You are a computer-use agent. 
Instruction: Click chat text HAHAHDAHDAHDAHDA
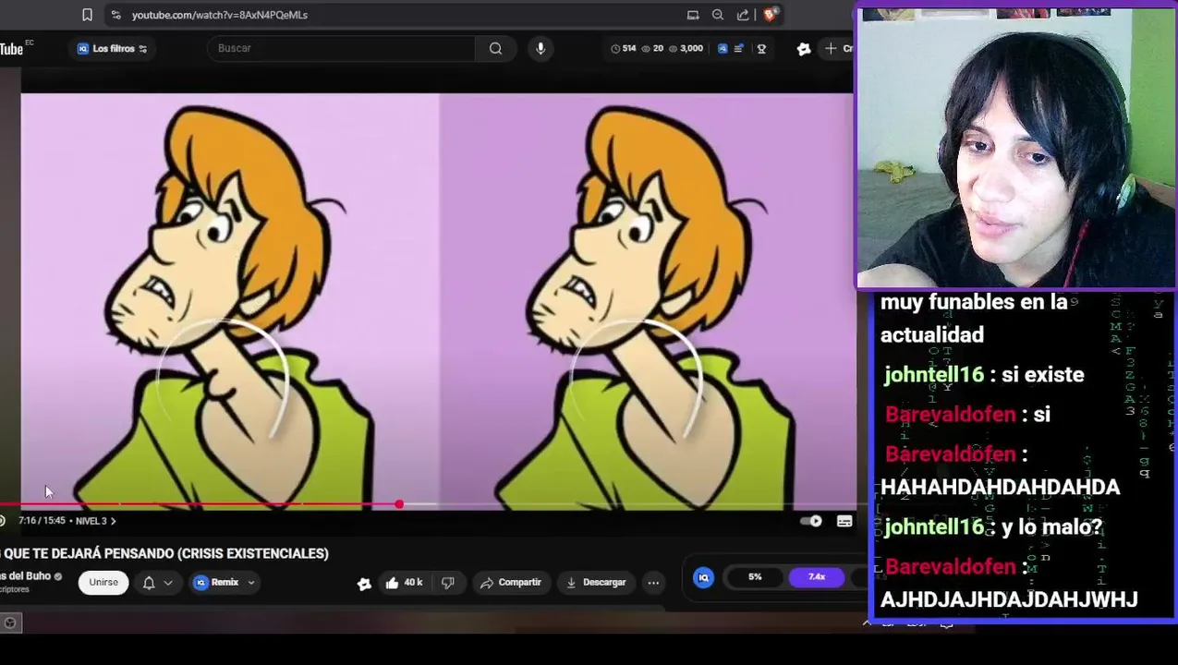click(1000, 487)
